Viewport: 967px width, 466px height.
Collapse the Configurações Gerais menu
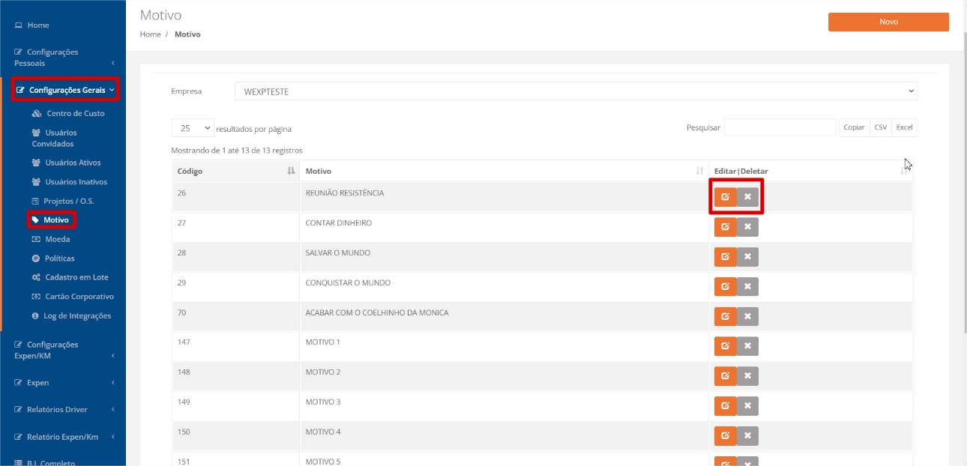(x=65, y=90)
